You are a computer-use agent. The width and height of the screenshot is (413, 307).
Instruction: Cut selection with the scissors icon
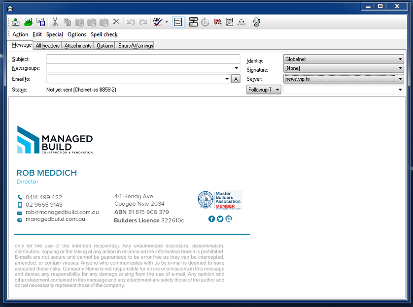tap(55, 22)
